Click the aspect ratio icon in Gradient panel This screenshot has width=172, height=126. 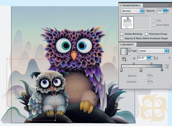pos(156,58)
